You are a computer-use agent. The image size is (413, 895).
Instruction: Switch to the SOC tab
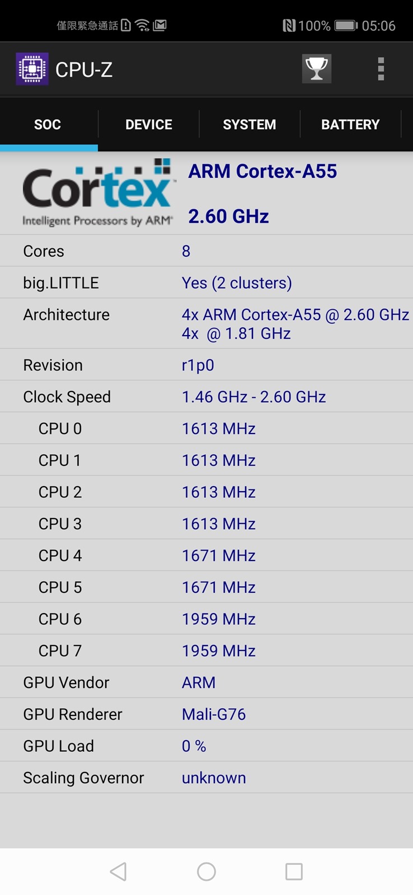point(48,125)
